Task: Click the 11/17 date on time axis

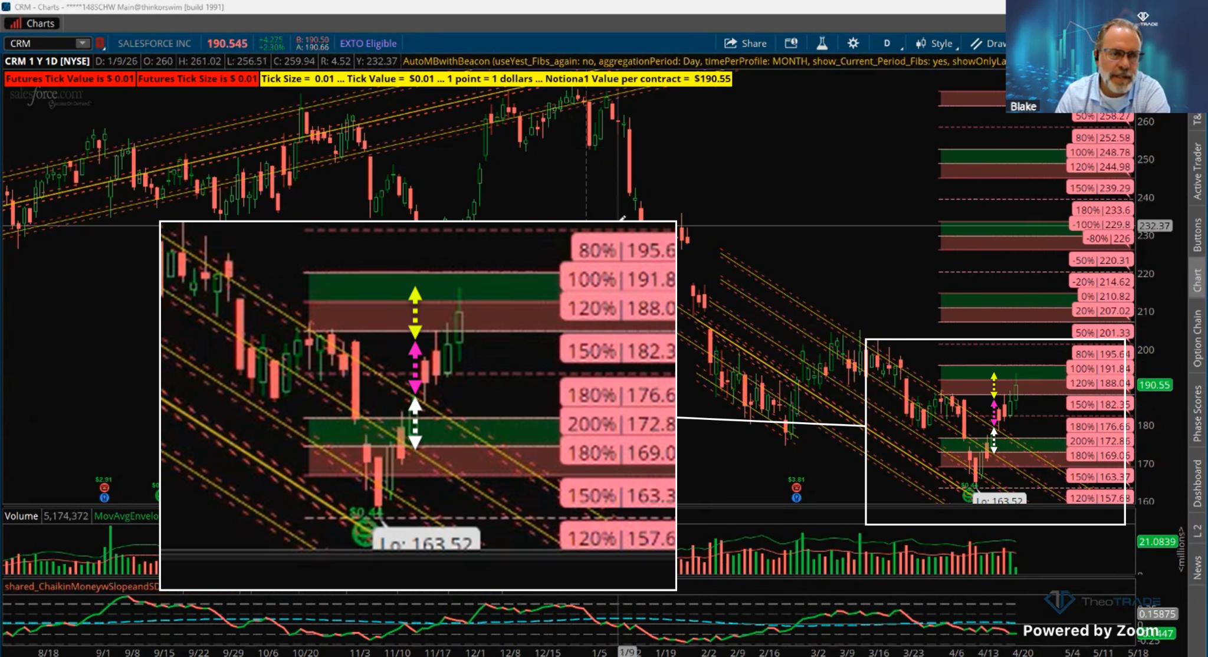Action: (438, 652)
